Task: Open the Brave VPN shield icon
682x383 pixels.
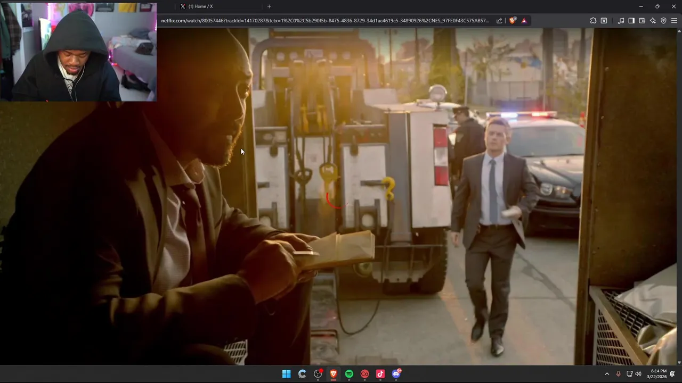Action: [x=663, y=21]
